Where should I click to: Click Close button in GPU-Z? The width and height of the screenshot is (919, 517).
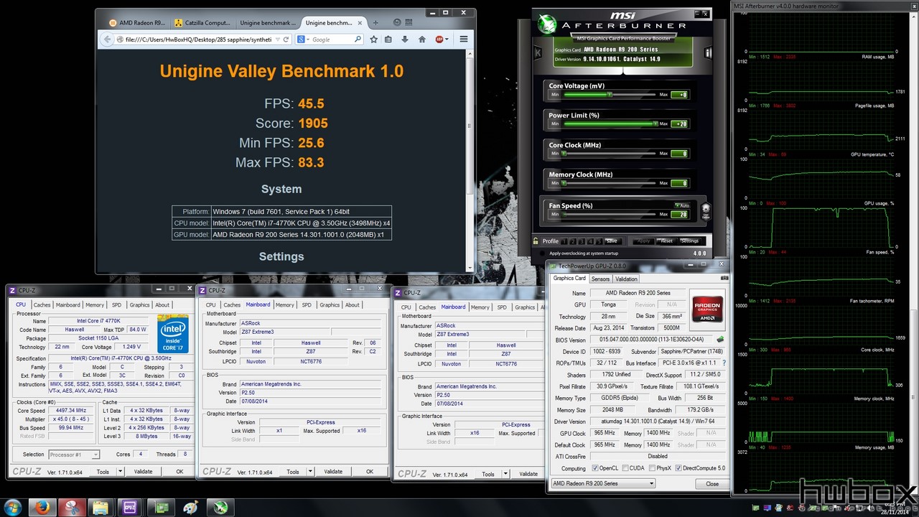pyautogui.click(x=712, y=483)
